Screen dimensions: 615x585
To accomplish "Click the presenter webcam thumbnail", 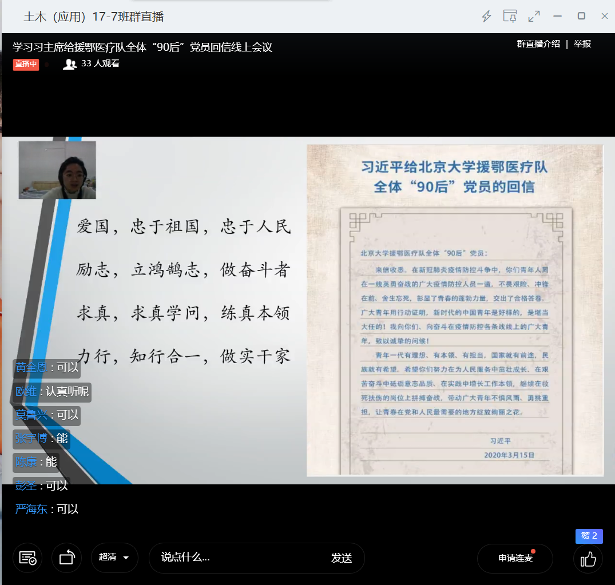I will 57,170.
